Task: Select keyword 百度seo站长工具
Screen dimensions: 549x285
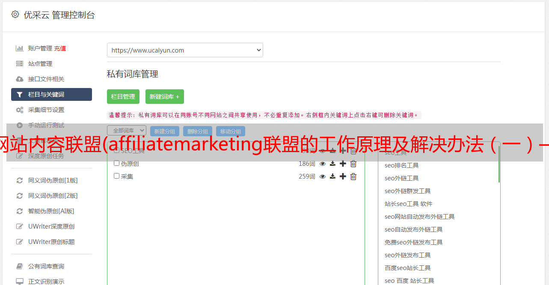Action: pyautogui.click(x=407, y=268)
